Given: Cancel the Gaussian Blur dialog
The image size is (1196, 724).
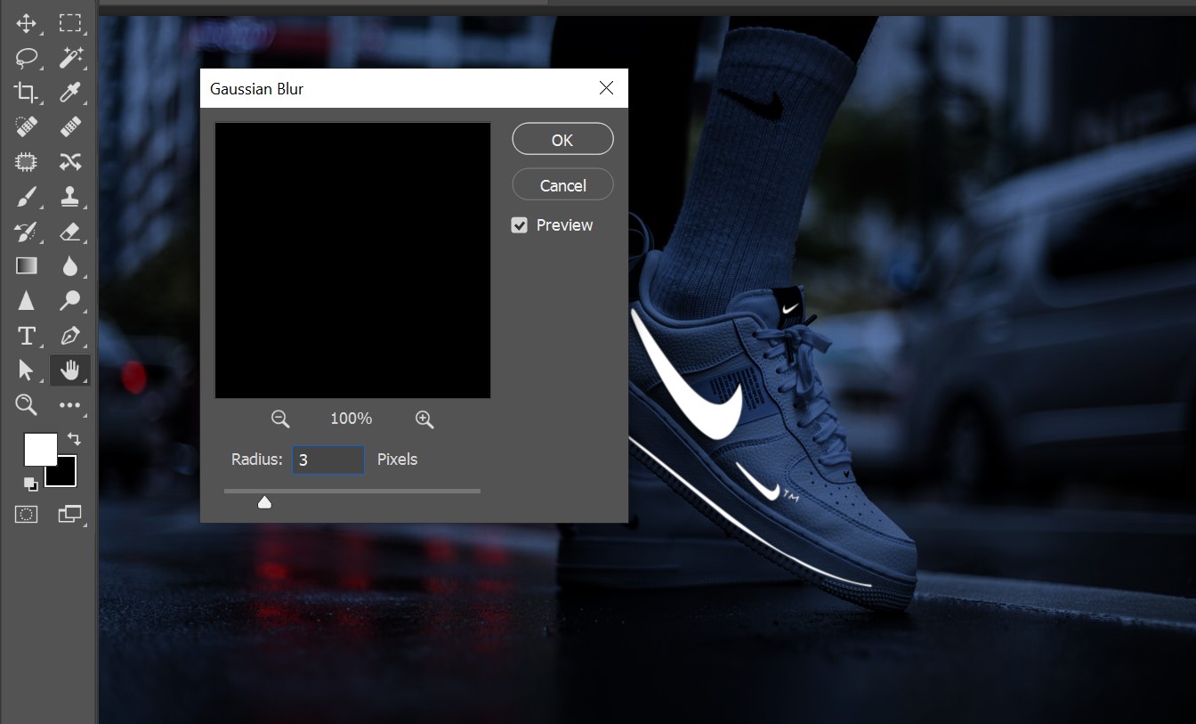Looking at the screenshot, I should click(562, 185).
